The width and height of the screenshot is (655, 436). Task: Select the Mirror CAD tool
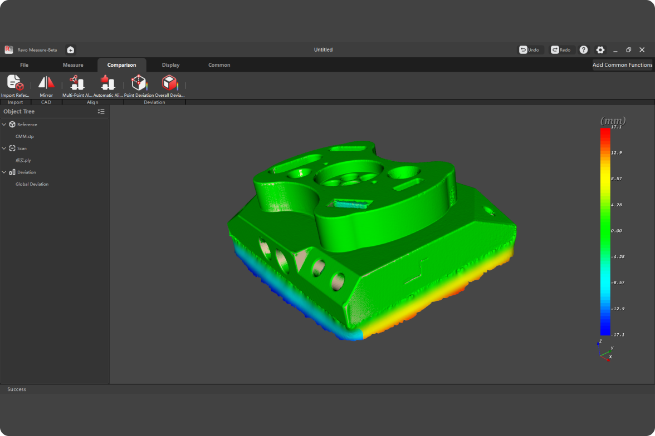(46, 83)
